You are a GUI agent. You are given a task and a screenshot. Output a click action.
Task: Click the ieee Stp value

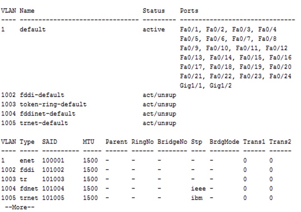click(x=198, y=189)
